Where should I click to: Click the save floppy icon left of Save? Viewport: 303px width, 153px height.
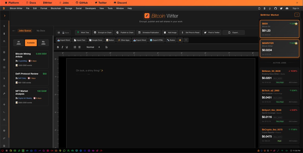[x=59, y=33]
